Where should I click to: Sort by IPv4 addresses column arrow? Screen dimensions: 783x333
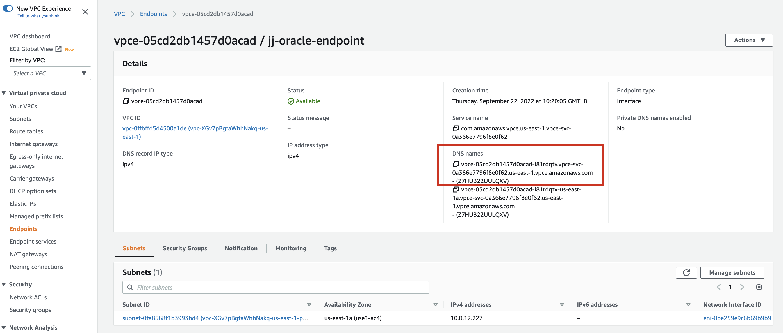tap(562, 305)
